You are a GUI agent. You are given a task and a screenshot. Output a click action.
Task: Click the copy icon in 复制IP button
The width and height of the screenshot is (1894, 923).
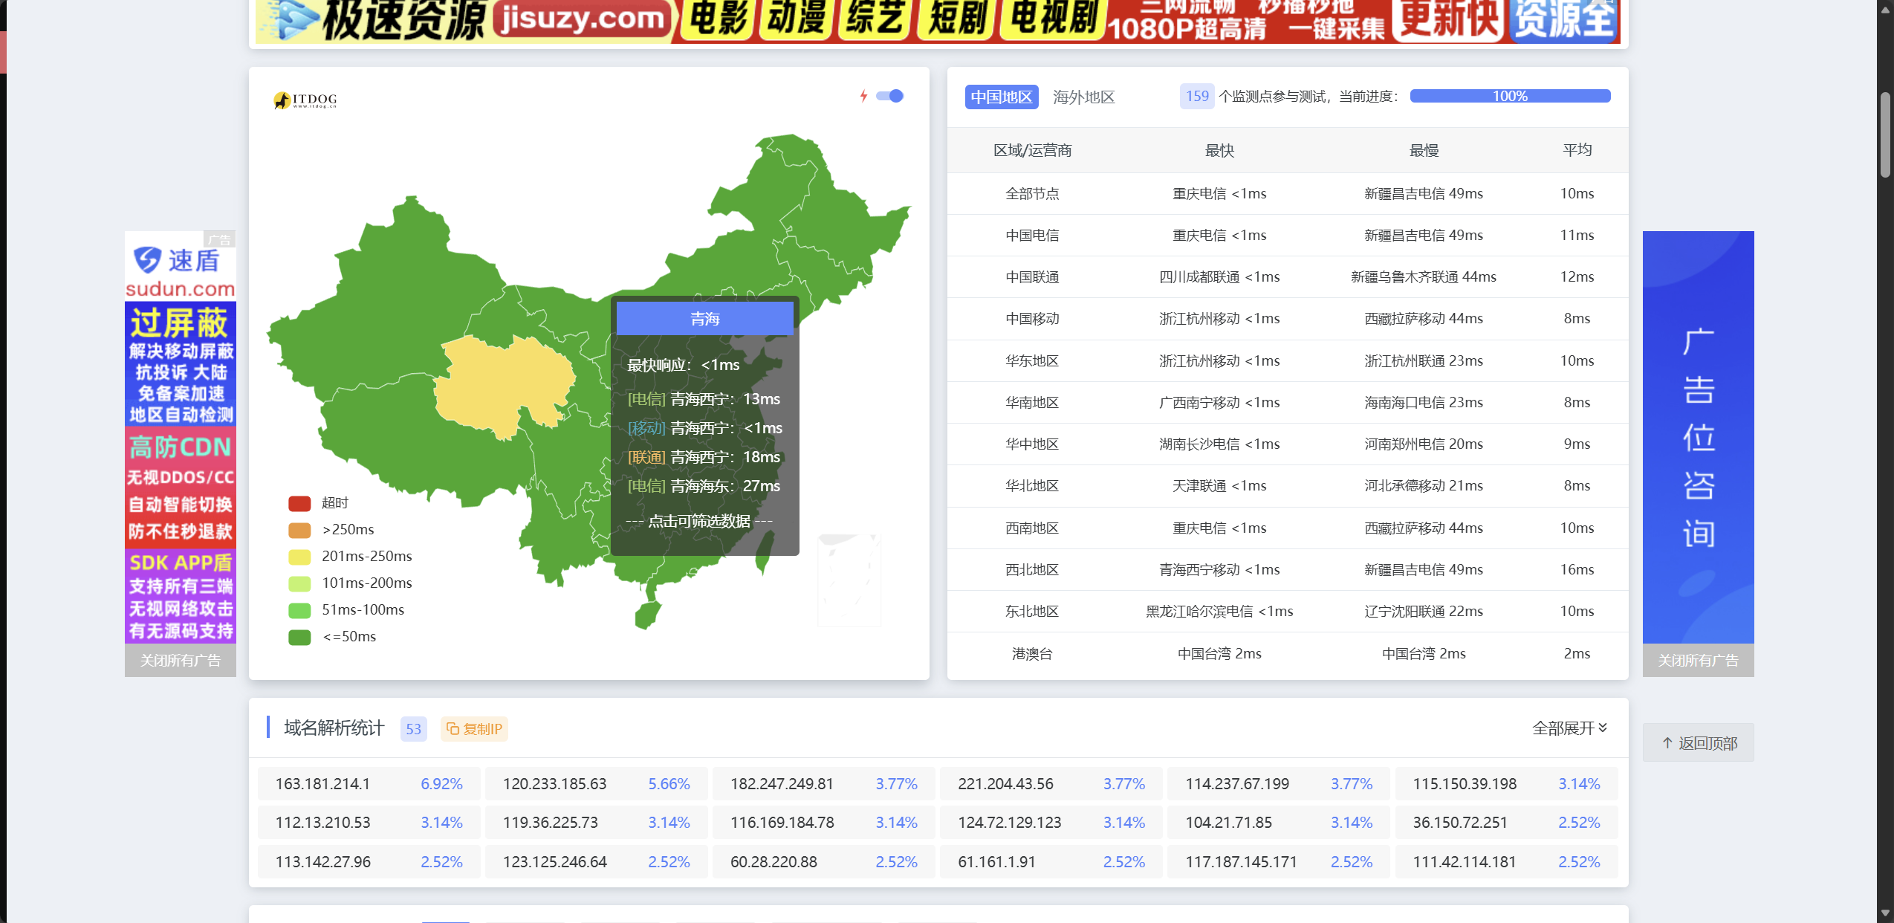(453, 728)
